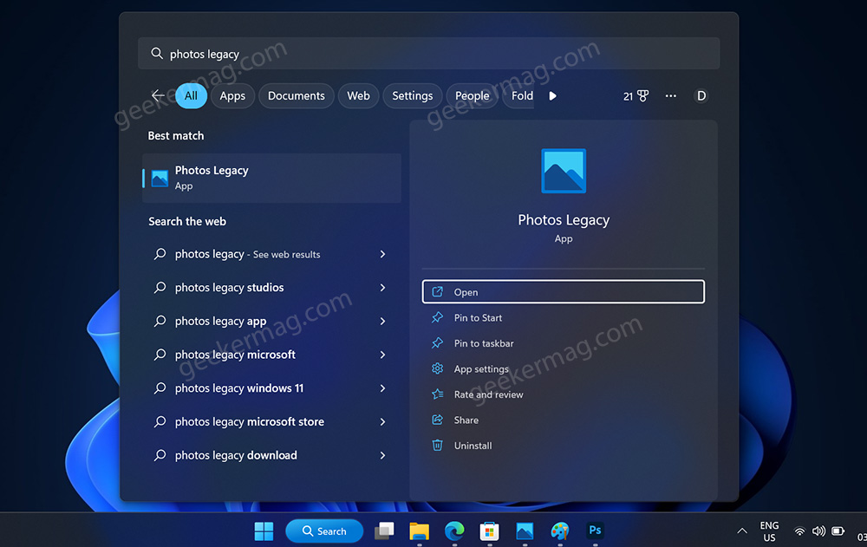Click inside the photos legacy search box
The height and width of the screenshot is (547, 867).
coord(428,54)
